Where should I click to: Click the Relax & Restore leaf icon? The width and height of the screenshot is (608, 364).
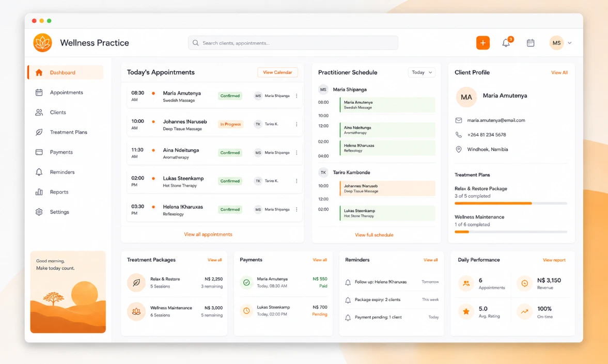click(136, 282)
